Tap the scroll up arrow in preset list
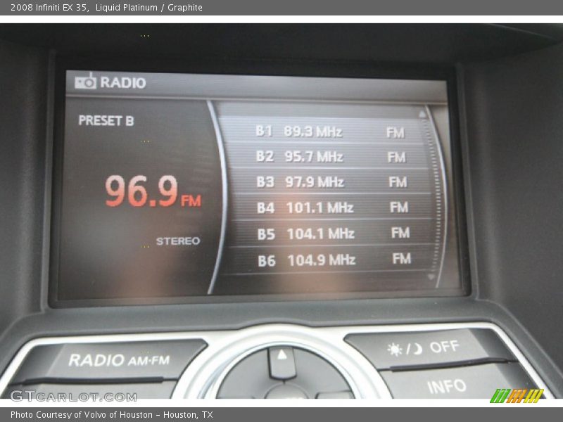563x422 pixels. pyautogui.click(x=422, y=115)
